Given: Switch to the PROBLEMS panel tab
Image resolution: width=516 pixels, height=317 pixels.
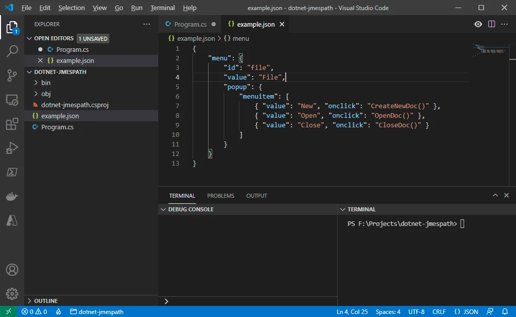Looking at the screenshot, I should [221, 196].
